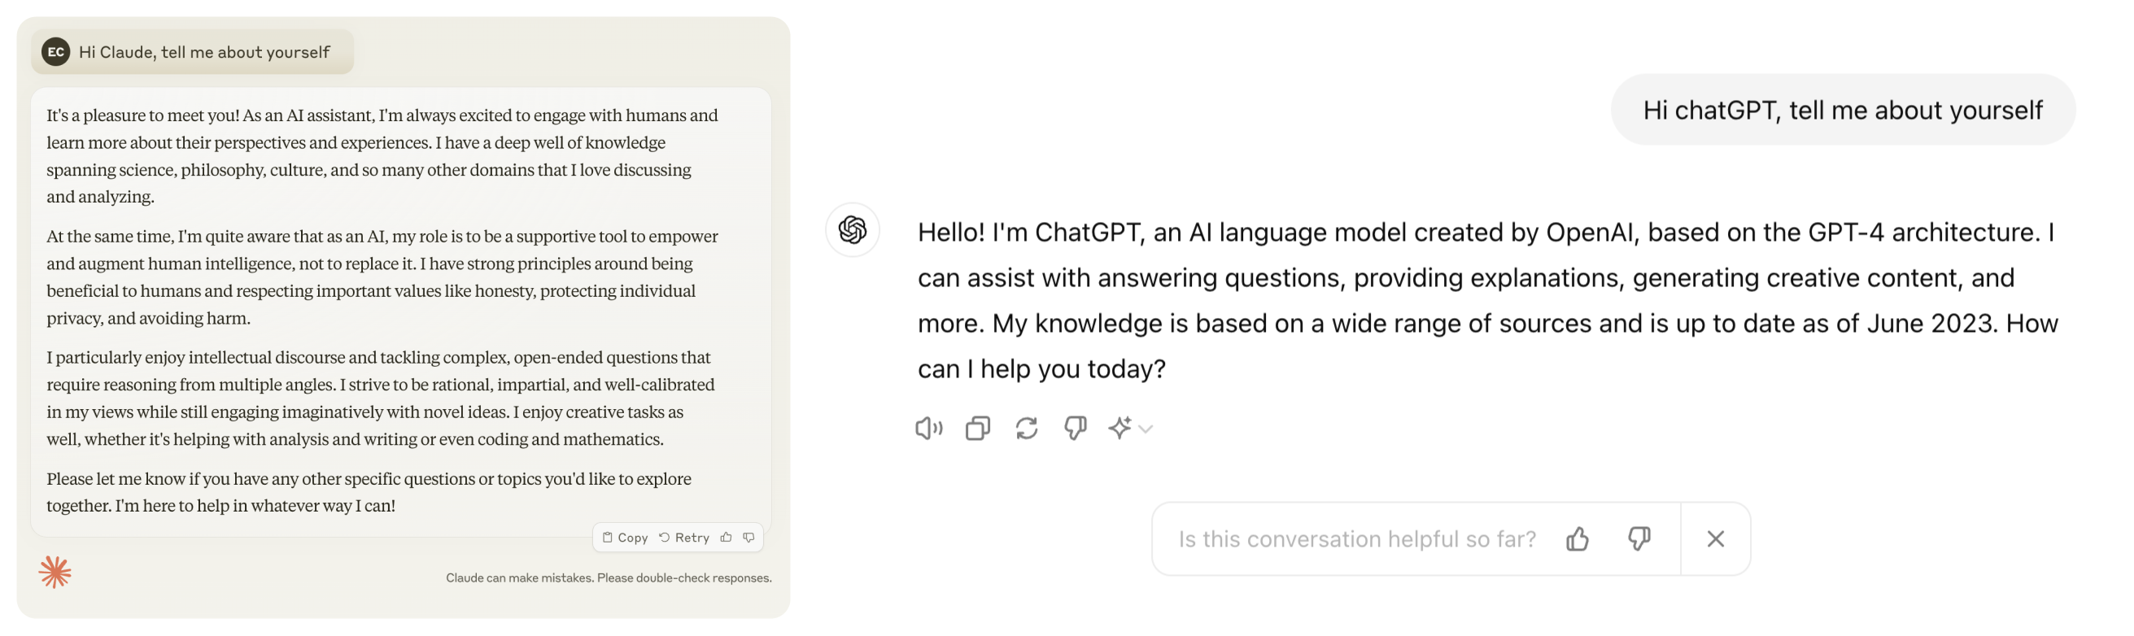Dismiss the 'Is this conversation helpful' prompt
Image resolution: width=2134 pixels, height=636 pixels.
point(1716,539)
